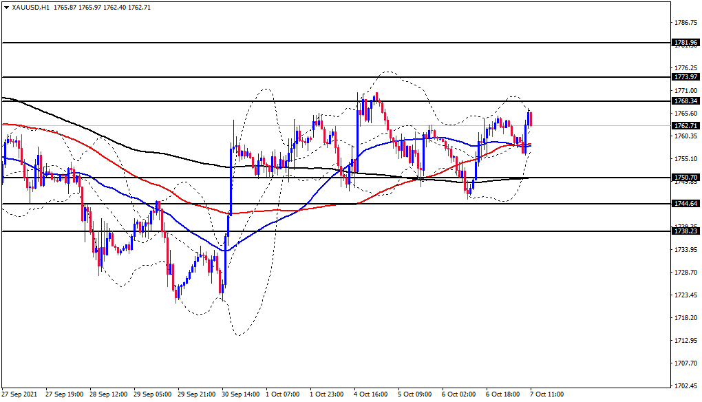Click the 1 Oct 07:00 time label

[282, 394]
